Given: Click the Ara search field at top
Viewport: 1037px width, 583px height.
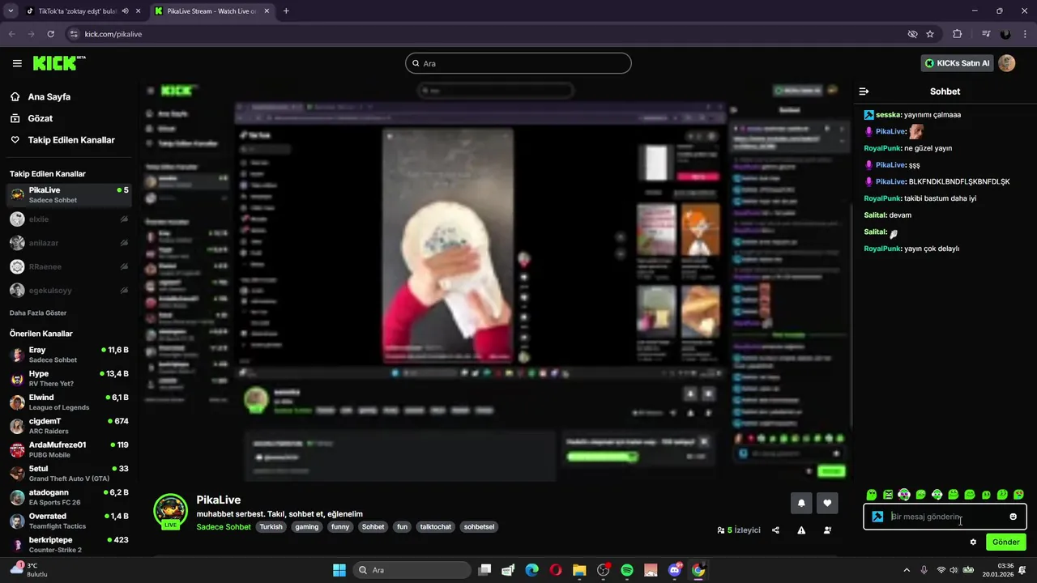Looking at the screenshot, I should click(518, 63).
